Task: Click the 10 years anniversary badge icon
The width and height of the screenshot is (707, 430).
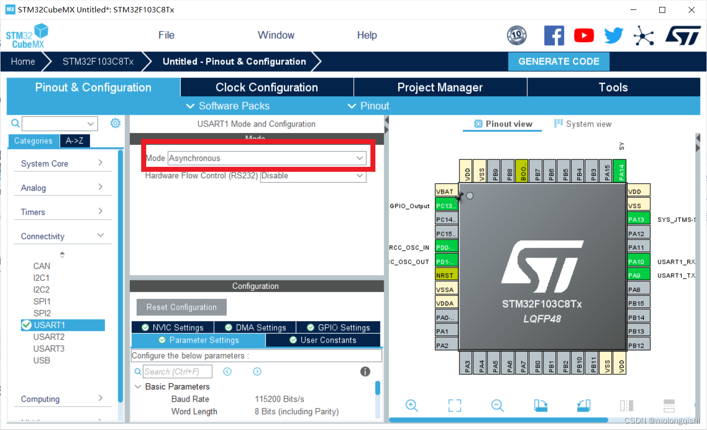Action: (517, 36)
